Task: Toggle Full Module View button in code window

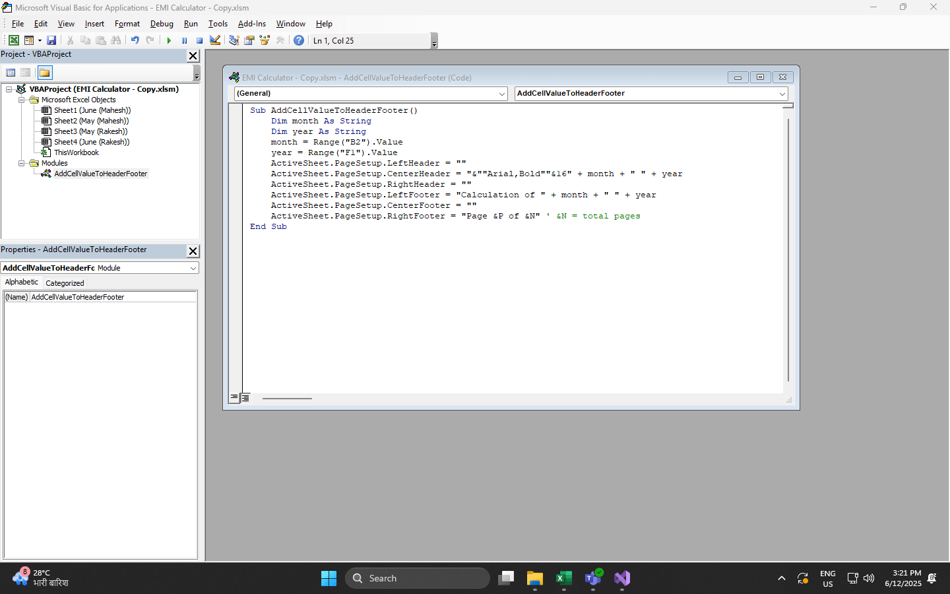Action: click(245, 398)
